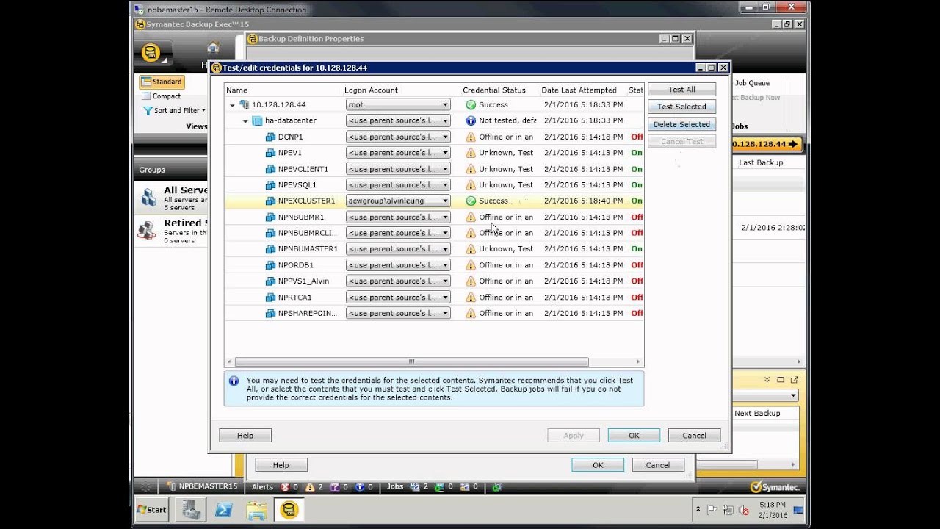The image size is (940, 529).
Task: Open logon account dropdown for NPSHAREPOIN
Action: [x=445, y=314]
